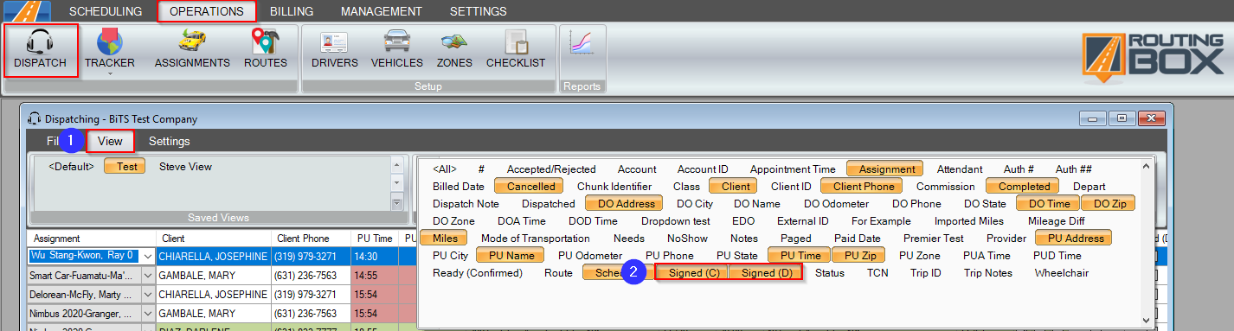Open the Zones map icon
1234x331 pixels.
click(x=454, y=41)
